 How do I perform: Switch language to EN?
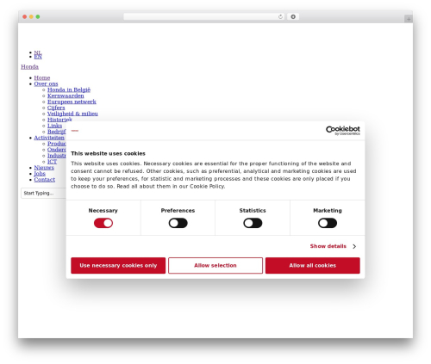tap(38, 57)
